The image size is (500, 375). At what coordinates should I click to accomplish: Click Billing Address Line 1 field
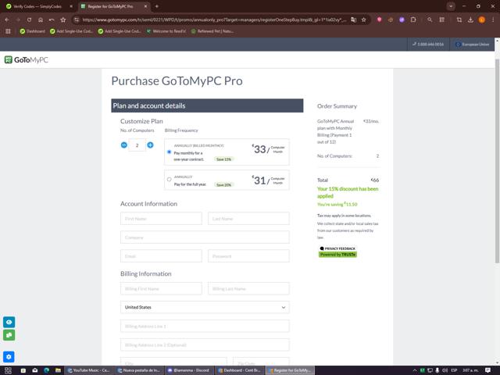tap(205, 327)
